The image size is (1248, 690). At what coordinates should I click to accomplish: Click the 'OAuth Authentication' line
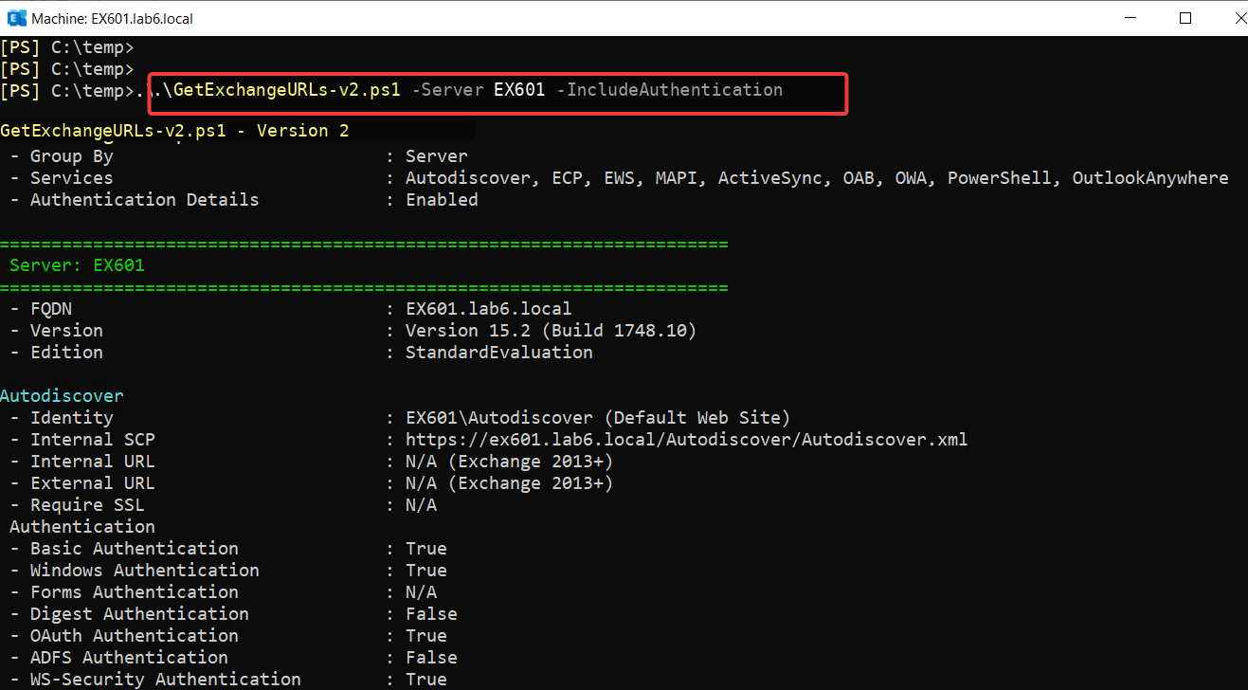point(228,636)
